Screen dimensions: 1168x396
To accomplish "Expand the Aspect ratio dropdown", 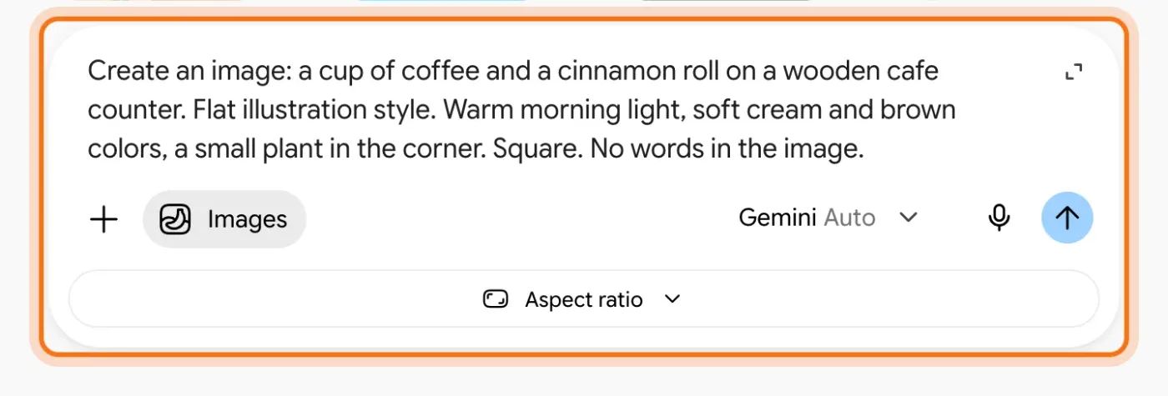I will [583, 299].
